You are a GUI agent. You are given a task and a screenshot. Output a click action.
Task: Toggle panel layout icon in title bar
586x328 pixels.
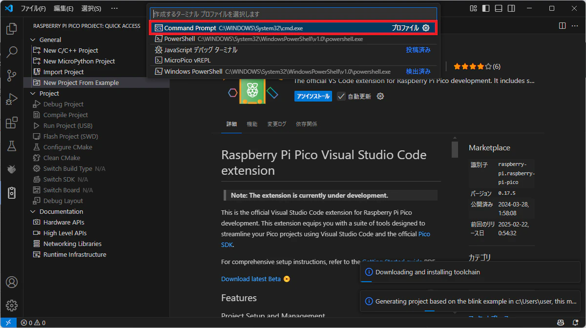tap(498, 8)
